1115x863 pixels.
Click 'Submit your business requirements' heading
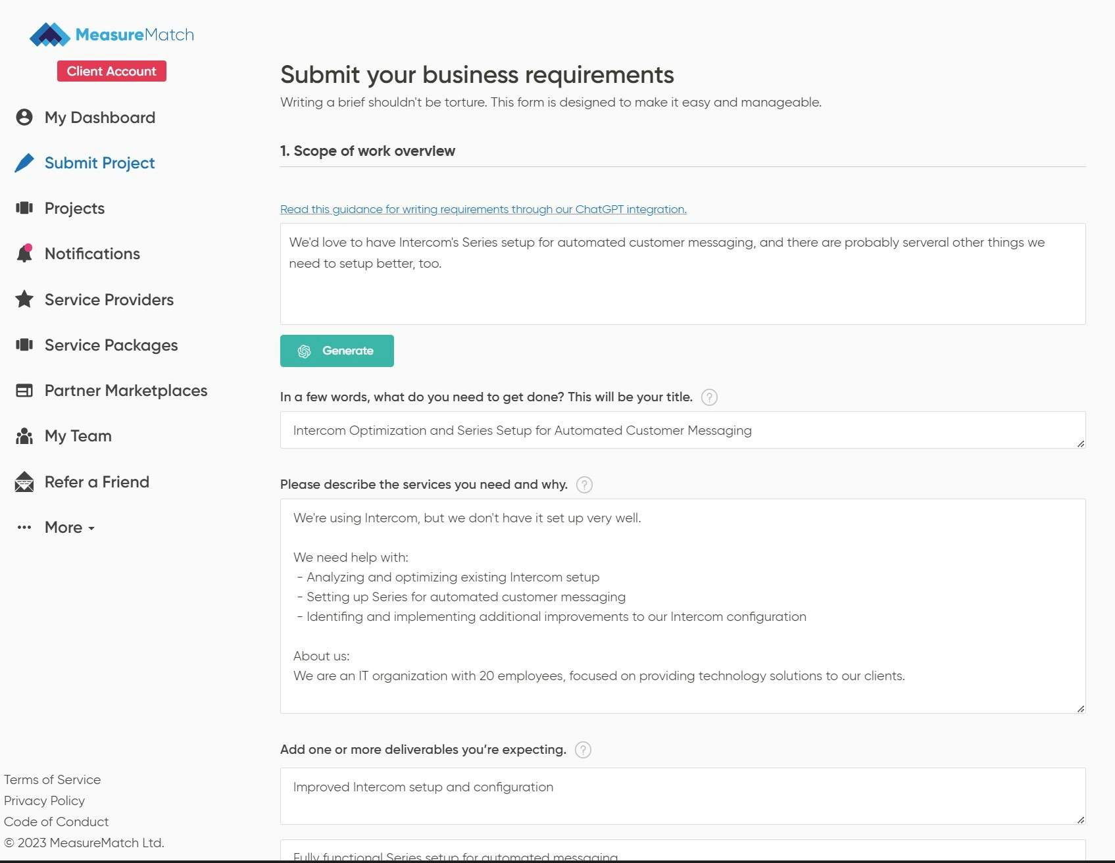pyautogui.click(x=477, y=75)
